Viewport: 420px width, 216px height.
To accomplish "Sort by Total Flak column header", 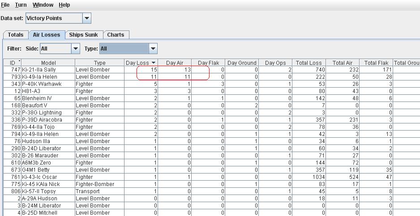I will tap(376, 63).
